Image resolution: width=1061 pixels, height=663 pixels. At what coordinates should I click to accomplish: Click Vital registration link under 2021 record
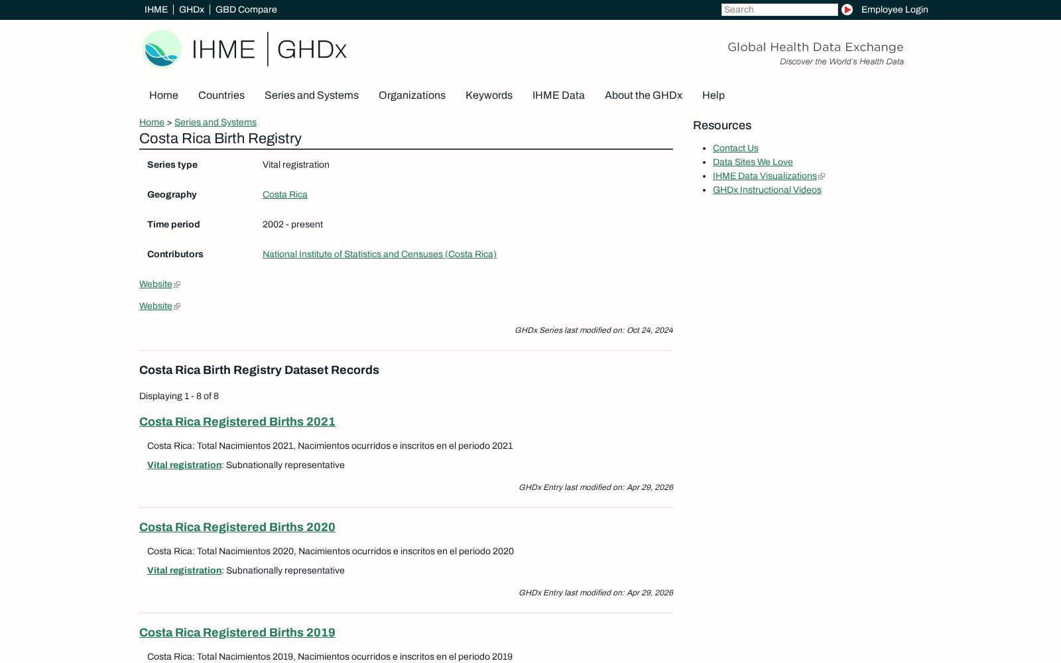click(184, 465)
